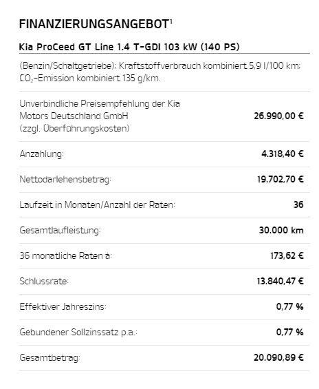
Task: Click the Effektiver Jahreszins 0,77 % value
Action: click(x=289, y=306)
